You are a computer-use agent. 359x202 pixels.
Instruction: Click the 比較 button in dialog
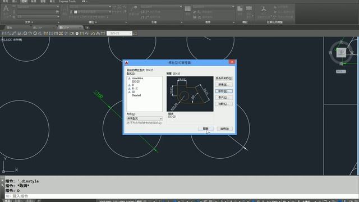click(224, 104)
